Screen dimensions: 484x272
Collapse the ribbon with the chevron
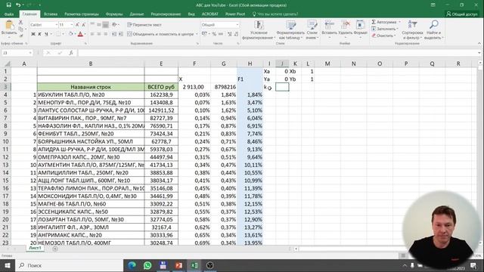pos(479,44)
